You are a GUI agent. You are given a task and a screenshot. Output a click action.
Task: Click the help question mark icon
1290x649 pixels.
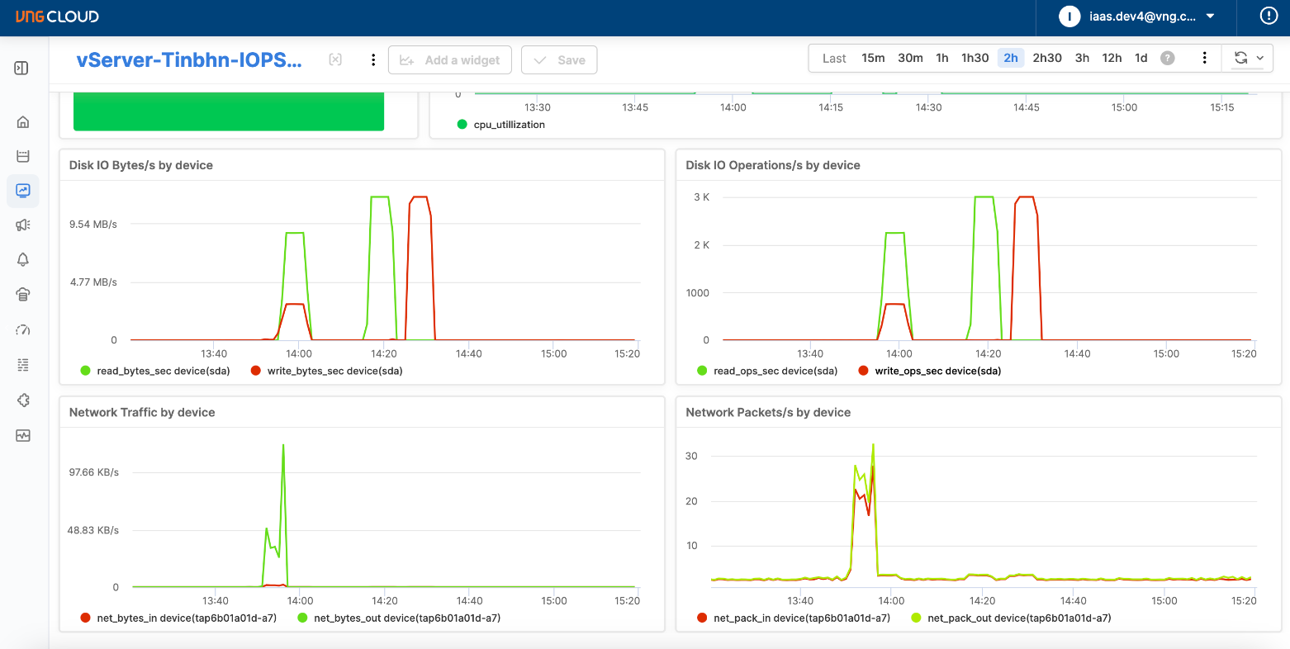tap(1167, 58)
